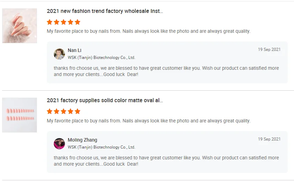Click Nan Li's profile avatar
This screenshot has height=181, width=294.
(59, 54)
